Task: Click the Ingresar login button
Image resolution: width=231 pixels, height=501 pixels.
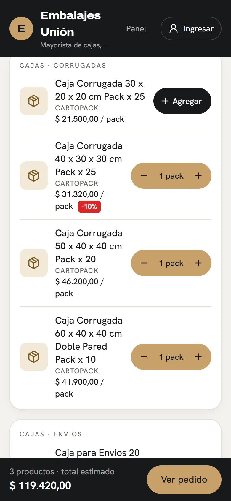Action: pyautogui.click(x=191, y=28)
